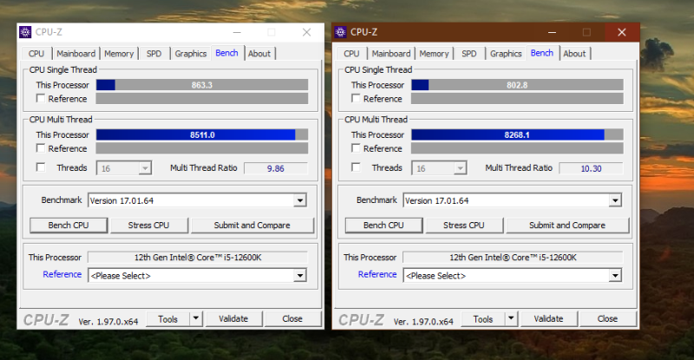Click the 802.8 single thread score bar

click(517, 84)
